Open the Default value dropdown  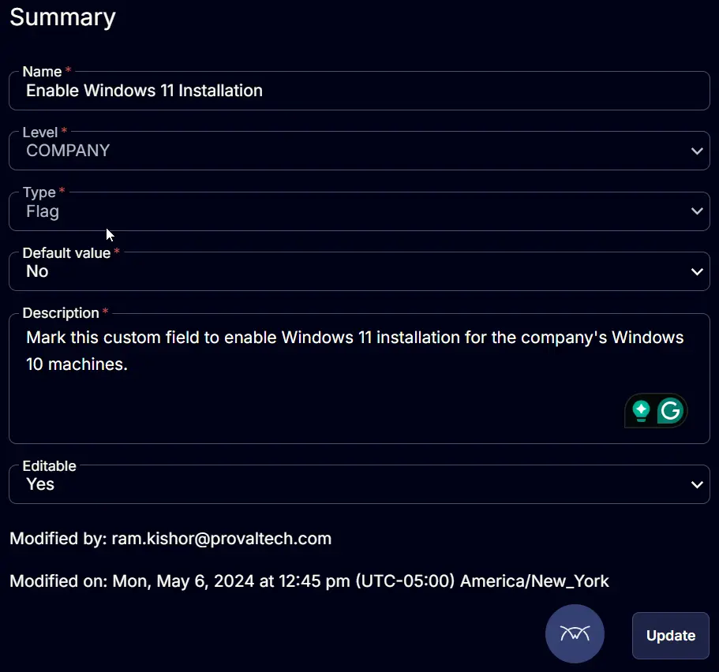click(x=360, y=271)
